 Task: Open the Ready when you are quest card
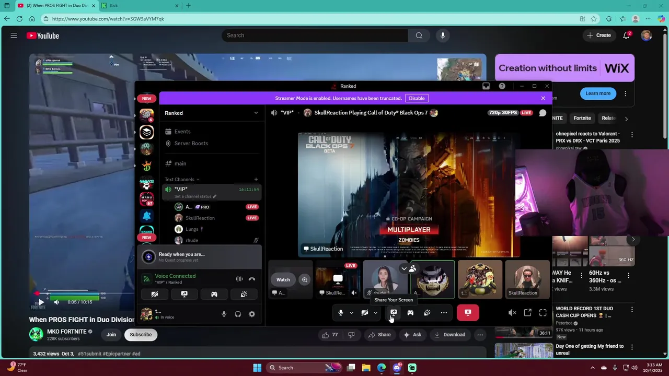[x=200, y=256]
